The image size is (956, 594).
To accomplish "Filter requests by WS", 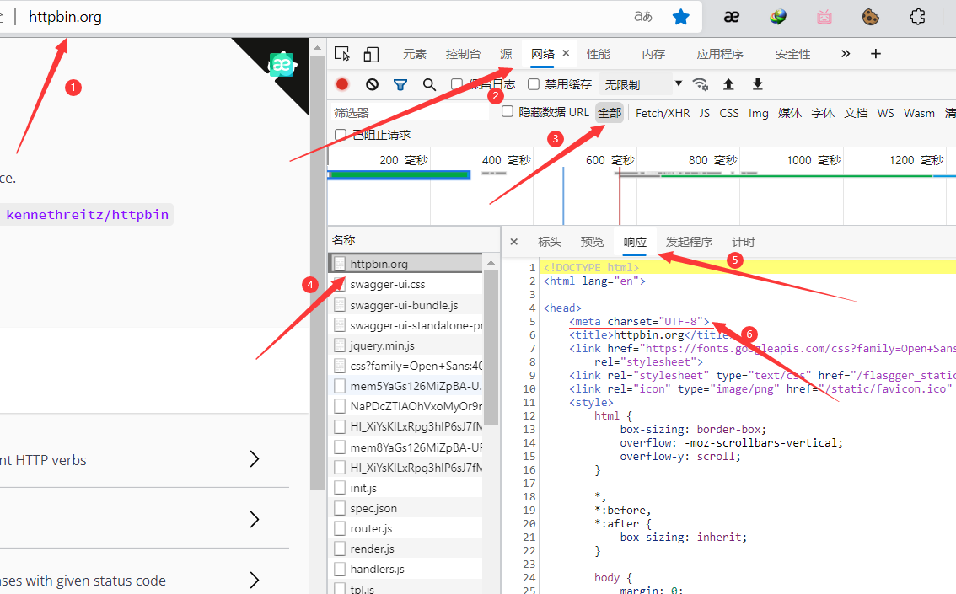I will pos(885,113).
